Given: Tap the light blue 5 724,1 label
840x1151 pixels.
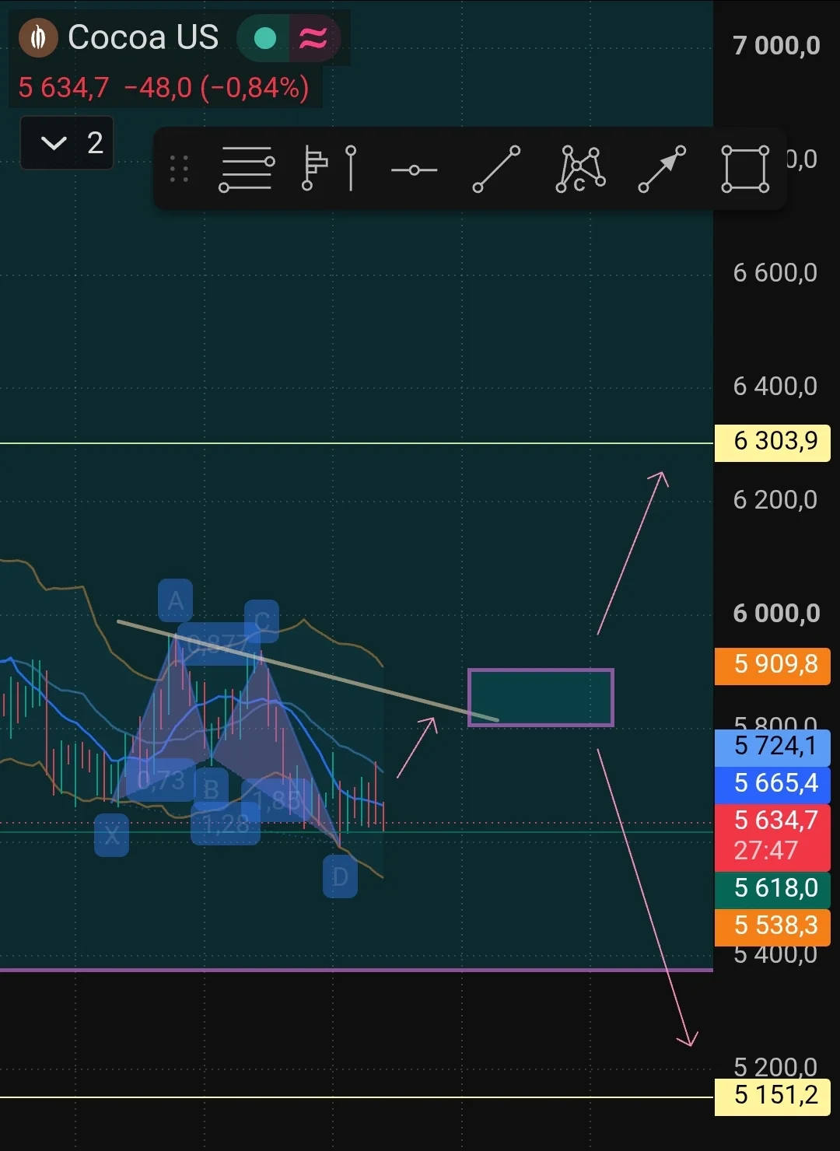Looking at the screenshot, I should click(x=772, y=747).
